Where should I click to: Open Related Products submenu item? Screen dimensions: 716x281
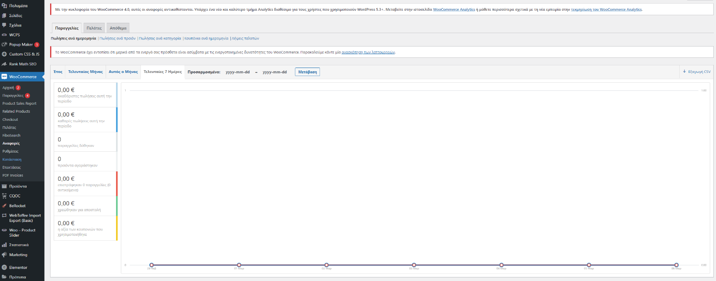(x=16, y=111)
